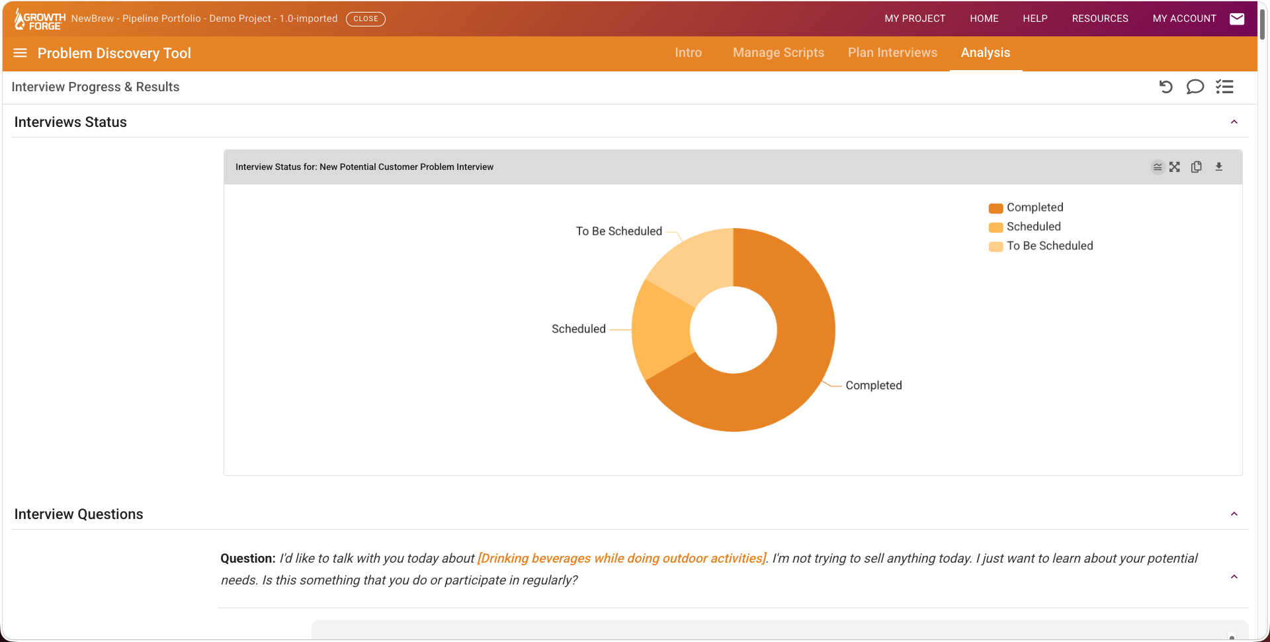Screen dimensions: 1270x642
Task: Switch to the Manage Scripts tab
Action: click(x=779, y=53)
